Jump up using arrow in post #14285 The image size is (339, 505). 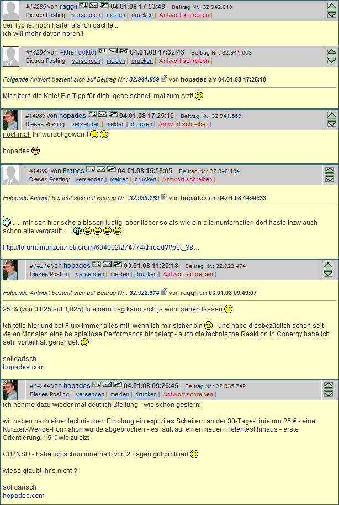(332, 6)
